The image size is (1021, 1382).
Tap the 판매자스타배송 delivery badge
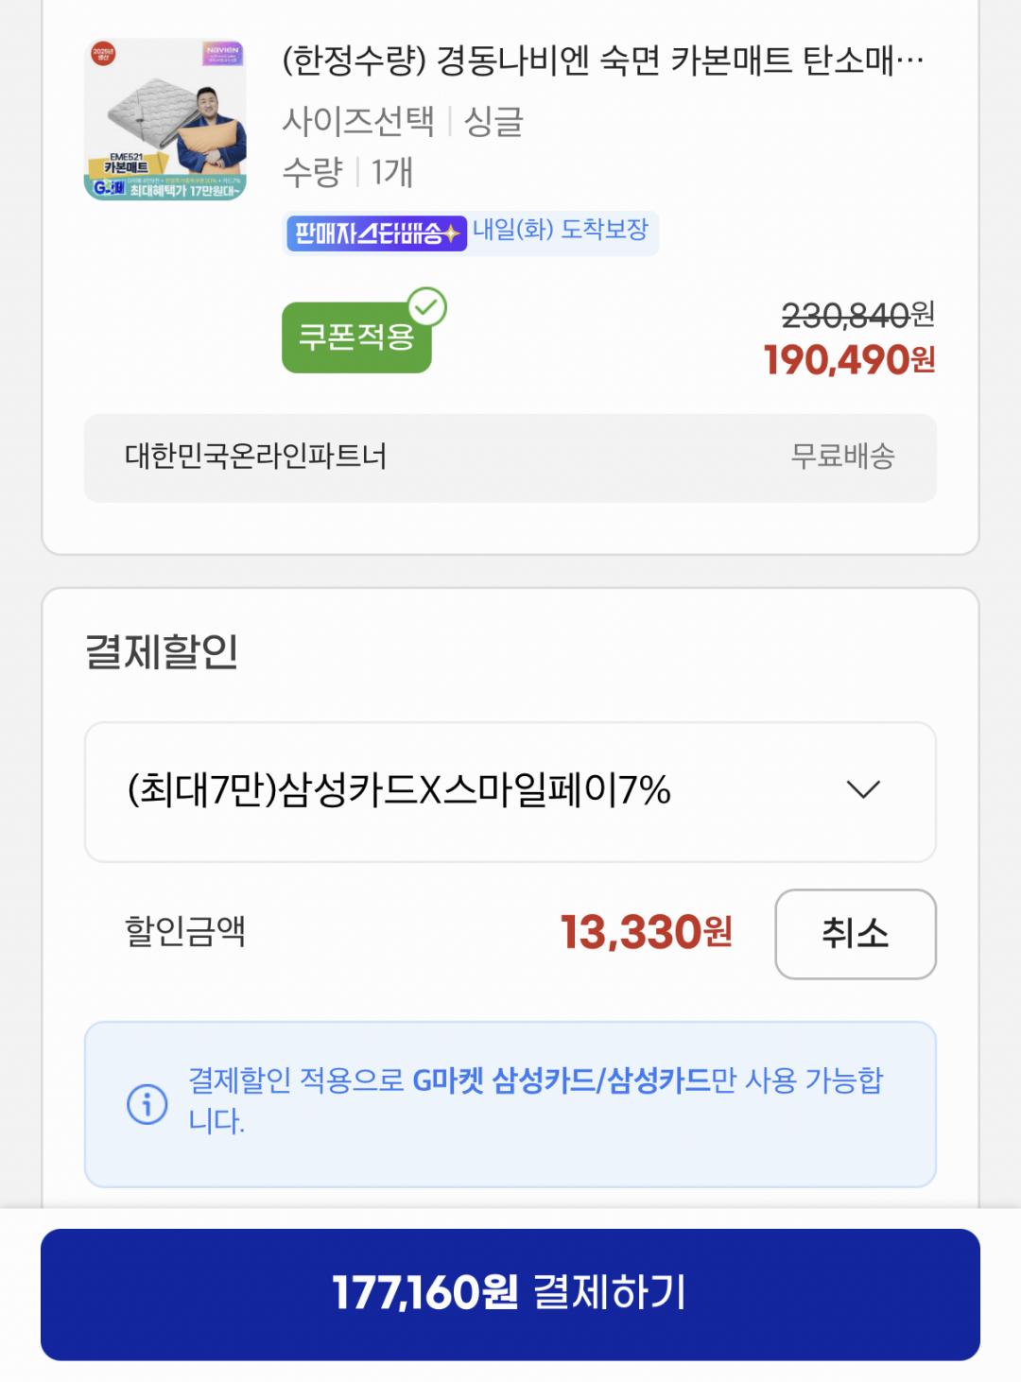click(x=375, y=233)
